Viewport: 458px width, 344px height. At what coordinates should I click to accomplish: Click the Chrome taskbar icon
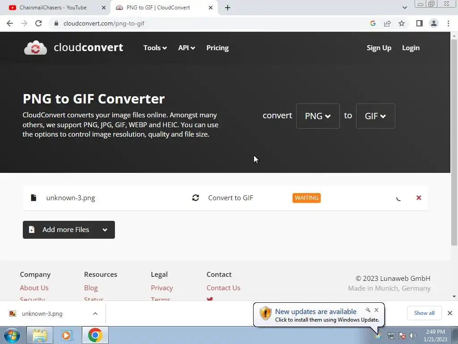click(95, 335)
